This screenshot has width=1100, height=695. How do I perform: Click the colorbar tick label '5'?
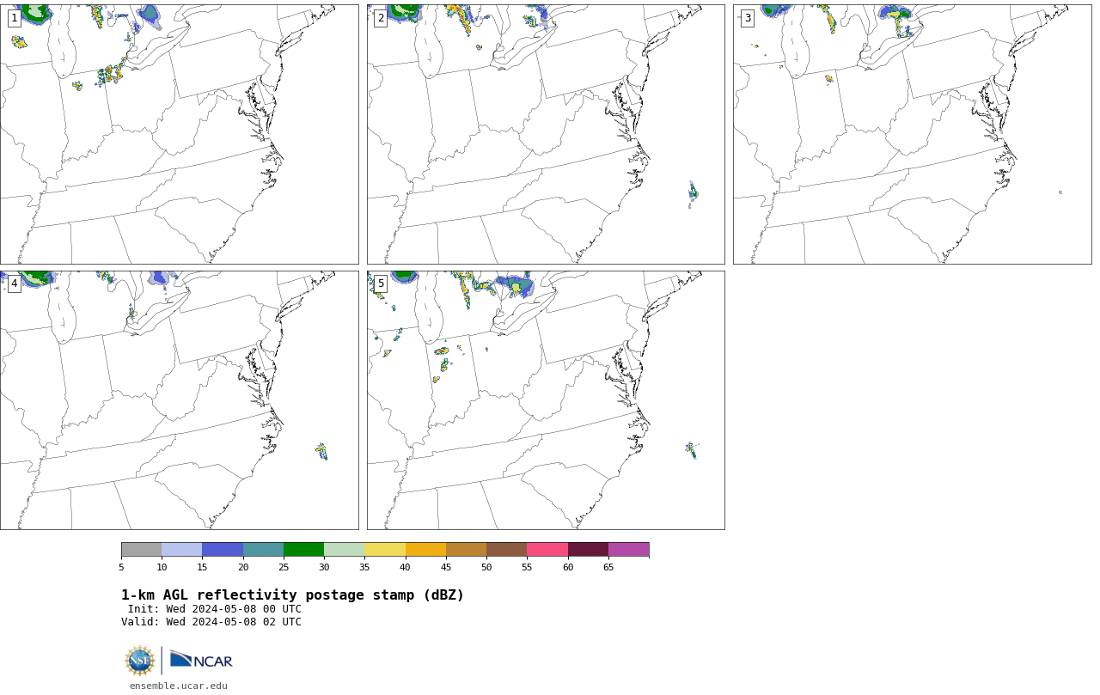121,567
